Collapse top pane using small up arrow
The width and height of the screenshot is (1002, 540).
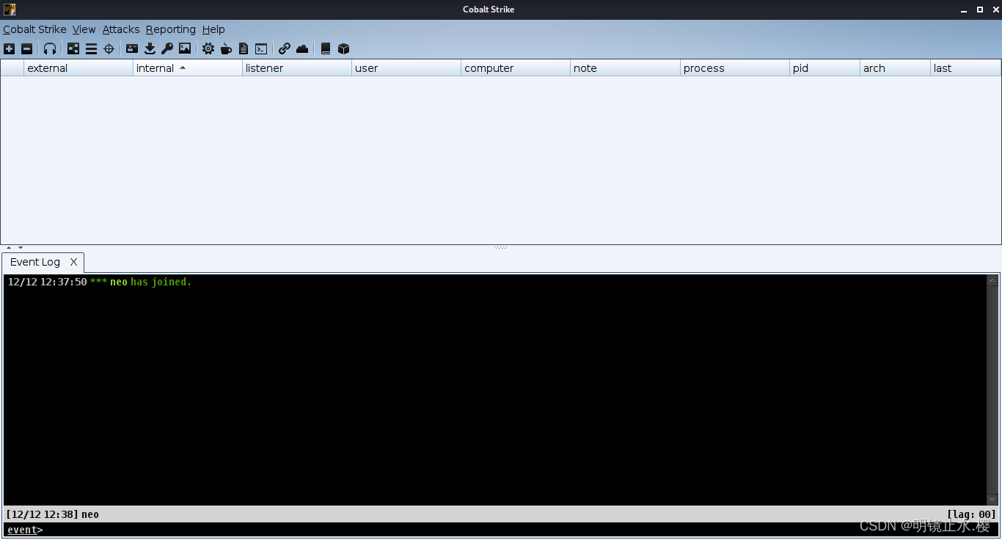pos(9,248)
